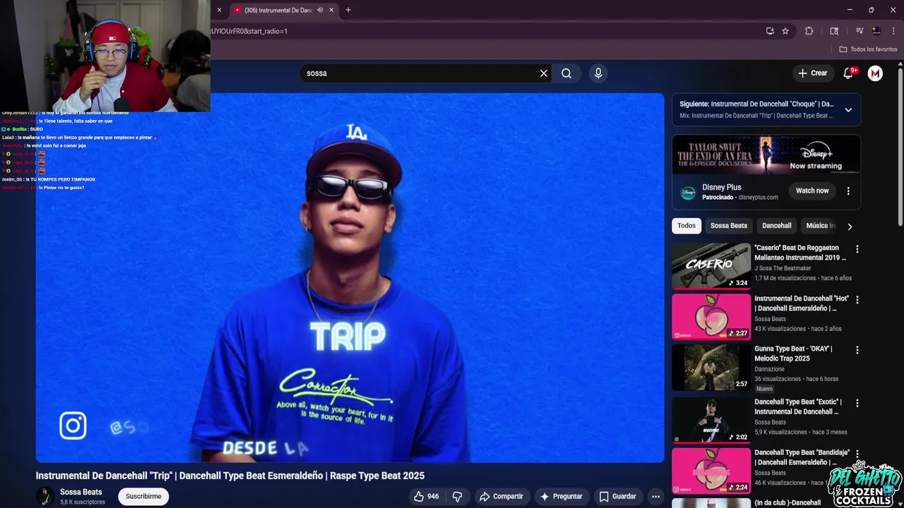
Task: Save the video with the Guardar button
Action: [x=618, y=497]
